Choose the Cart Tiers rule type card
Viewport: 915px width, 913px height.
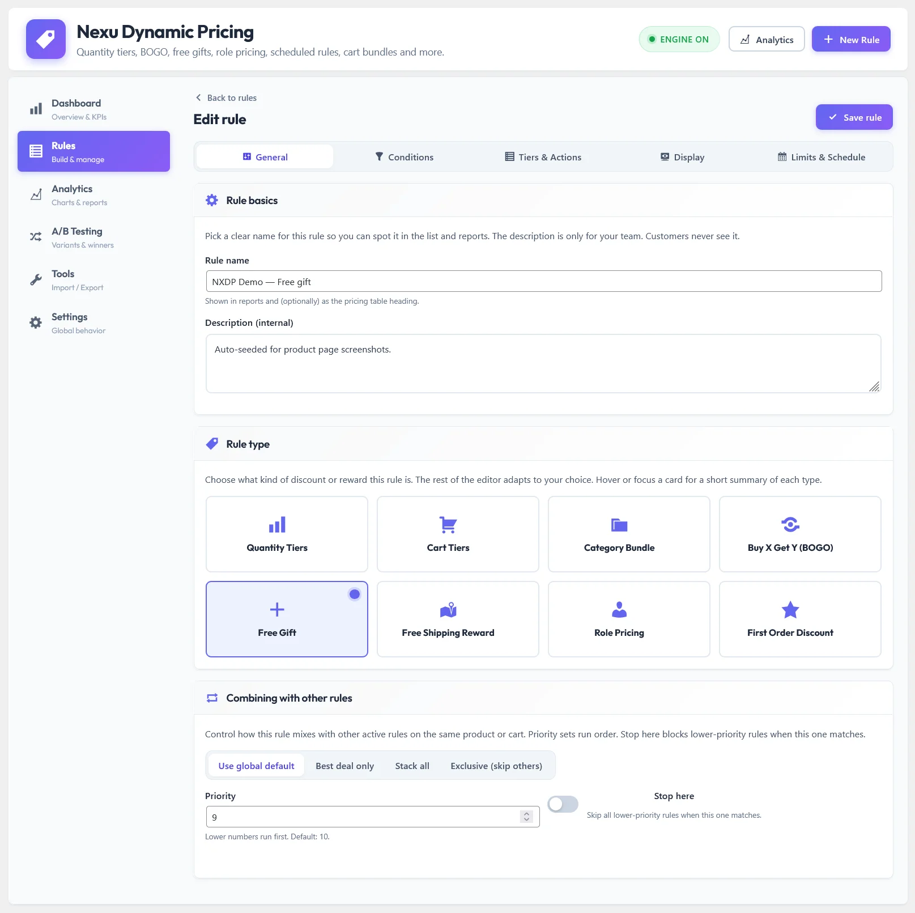(x=458, y=534)
